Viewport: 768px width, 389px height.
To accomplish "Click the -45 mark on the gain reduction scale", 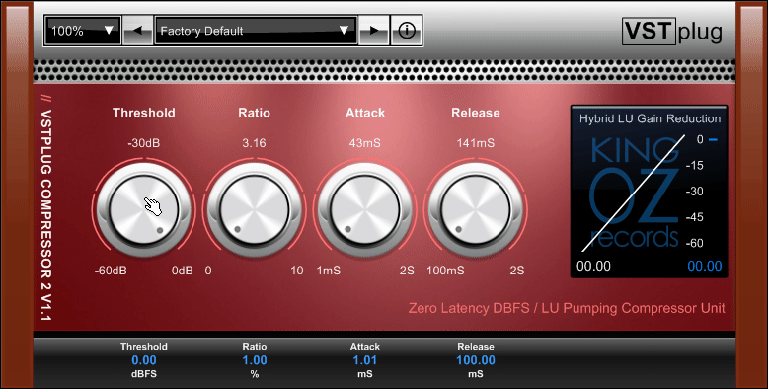I will pos(695,217).
